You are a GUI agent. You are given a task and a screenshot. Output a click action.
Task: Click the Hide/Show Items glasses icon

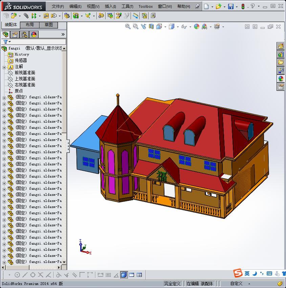pos(184,27)
